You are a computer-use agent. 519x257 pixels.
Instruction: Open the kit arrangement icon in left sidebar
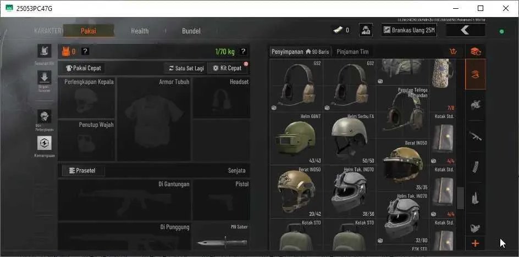(x=45, y=51)
